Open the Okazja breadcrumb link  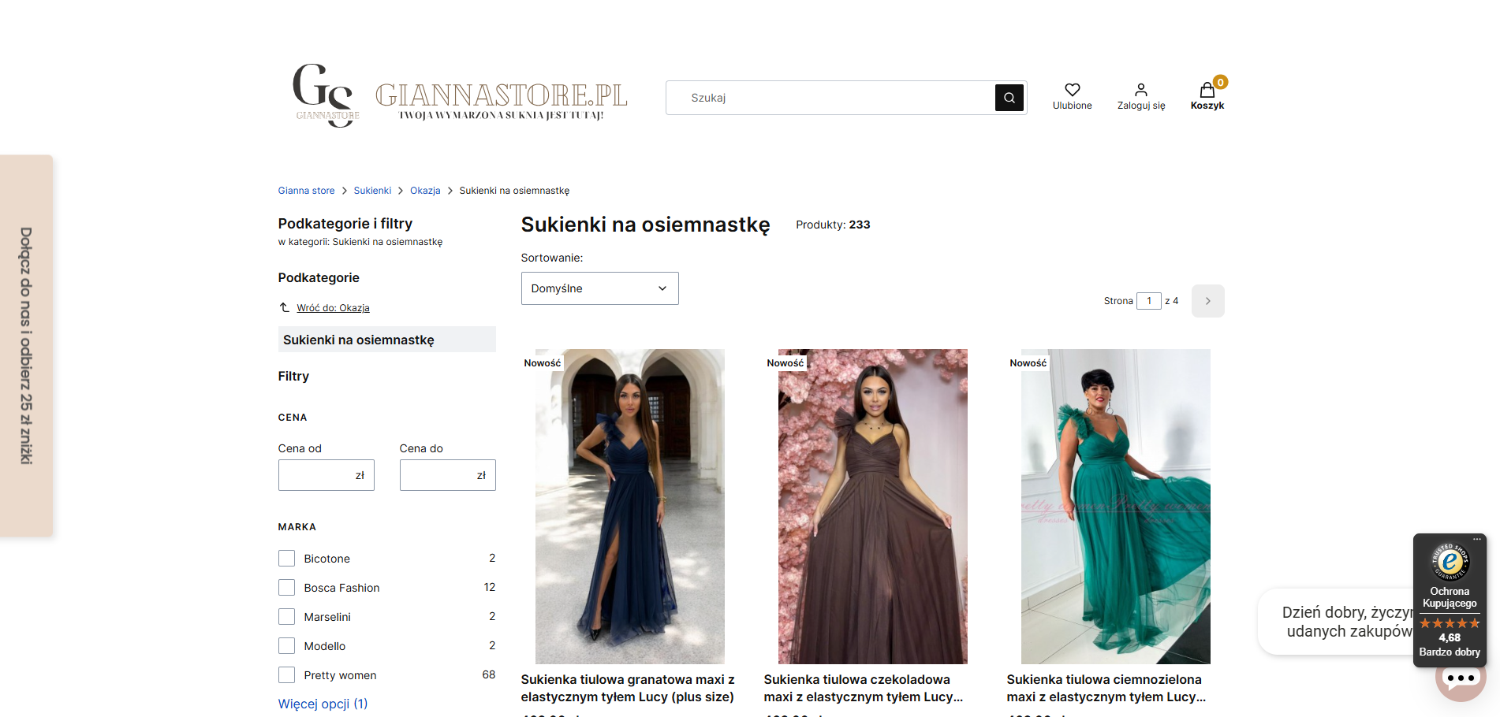pos(425,191)
